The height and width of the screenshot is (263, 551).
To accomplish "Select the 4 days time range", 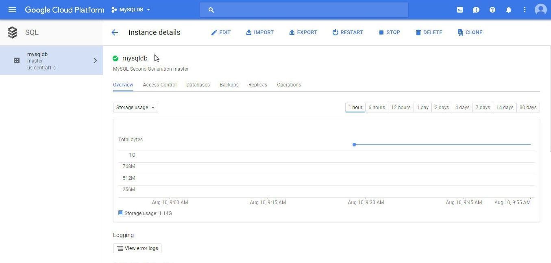I will [462, 108].
